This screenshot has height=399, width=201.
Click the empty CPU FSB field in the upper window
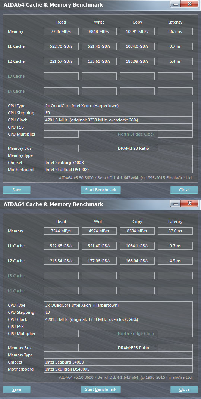point(118,127)
